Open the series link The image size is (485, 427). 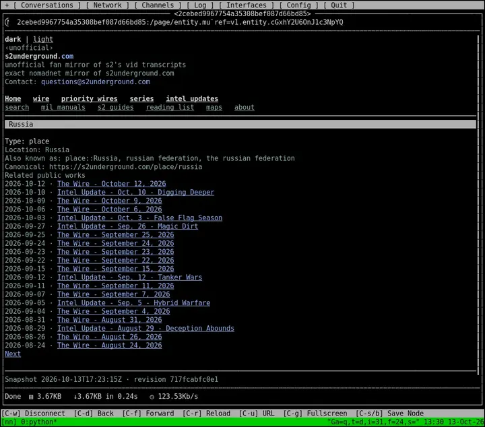[141, 98]
